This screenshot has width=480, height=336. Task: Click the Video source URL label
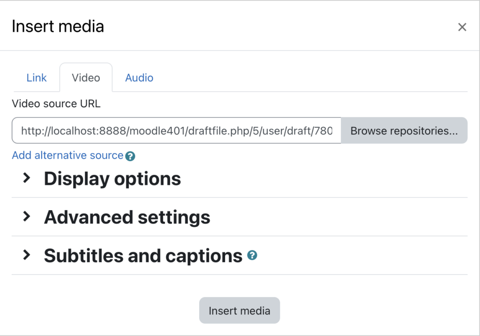(x=56, y=103)
